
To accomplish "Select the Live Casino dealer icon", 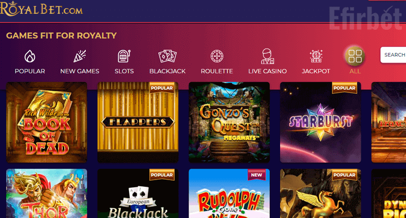I will [267, 56].
